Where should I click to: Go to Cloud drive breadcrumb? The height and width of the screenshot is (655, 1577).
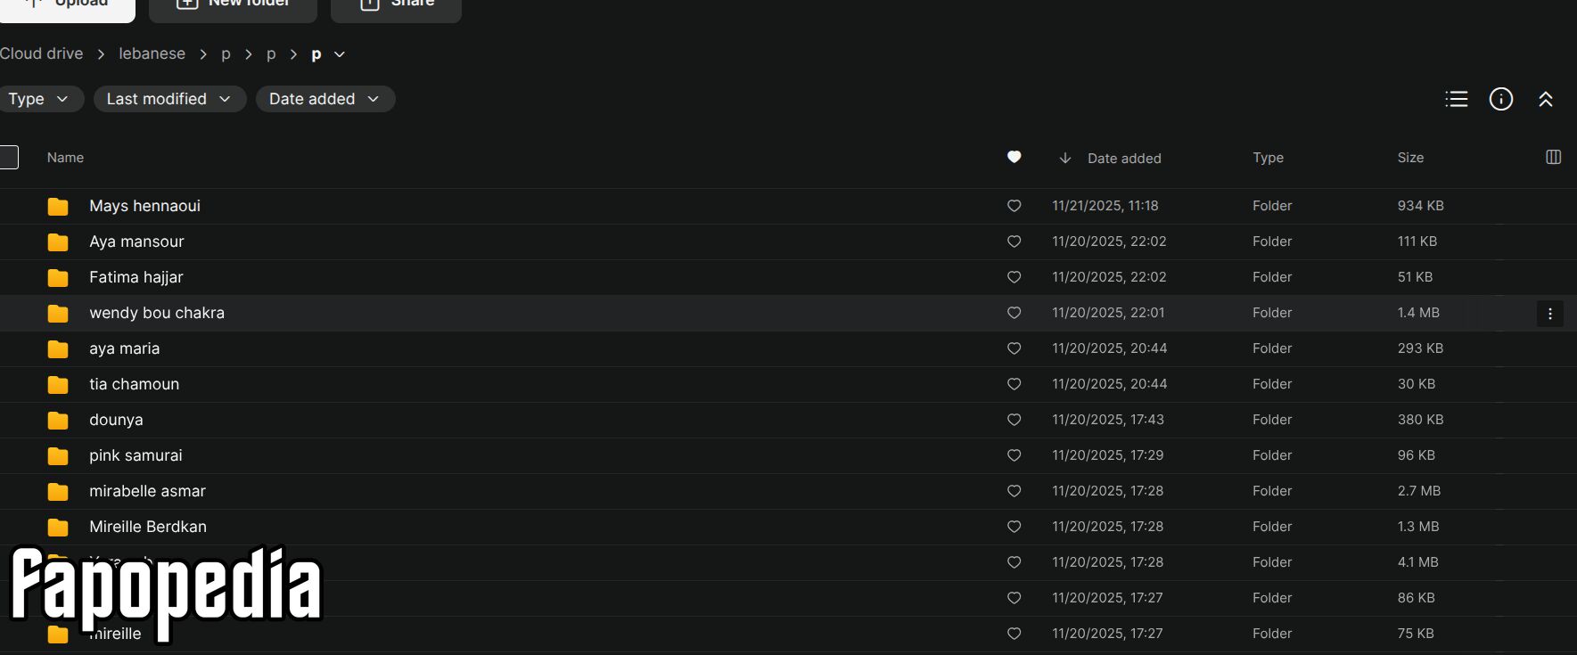pos(41,53)
